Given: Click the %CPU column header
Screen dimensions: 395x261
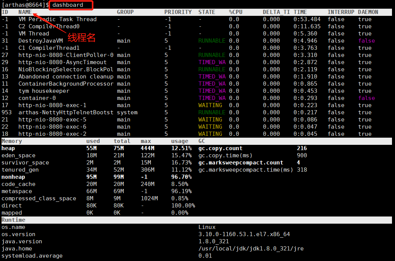Looking at the screenshot, I should tap(235, 12).
